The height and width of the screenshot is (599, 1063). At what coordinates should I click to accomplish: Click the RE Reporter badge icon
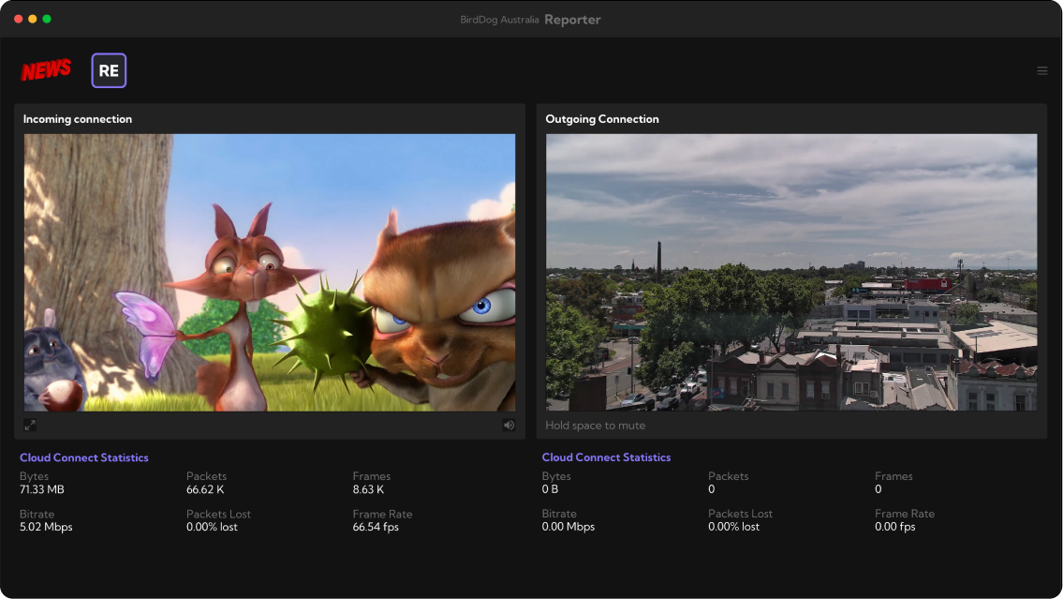109,70
